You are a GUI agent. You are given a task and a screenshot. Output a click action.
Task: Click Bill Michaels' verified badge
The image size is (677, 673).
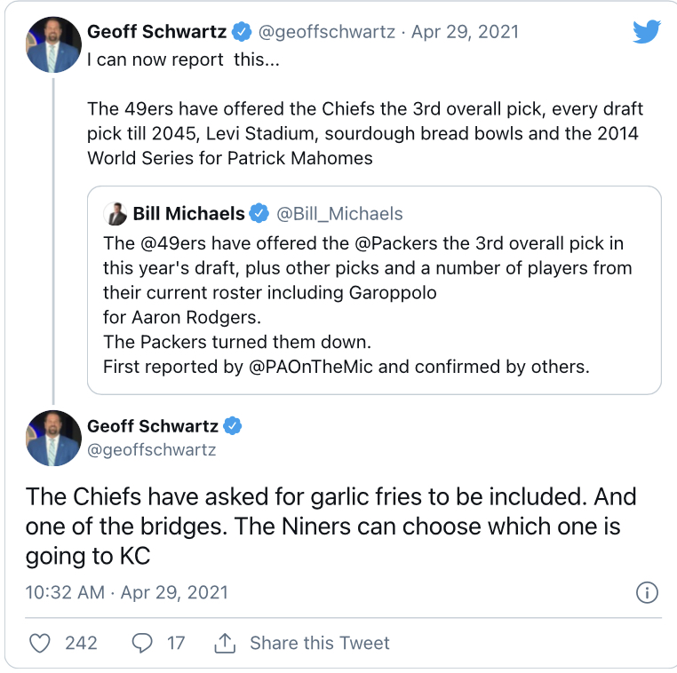[259, 213]
